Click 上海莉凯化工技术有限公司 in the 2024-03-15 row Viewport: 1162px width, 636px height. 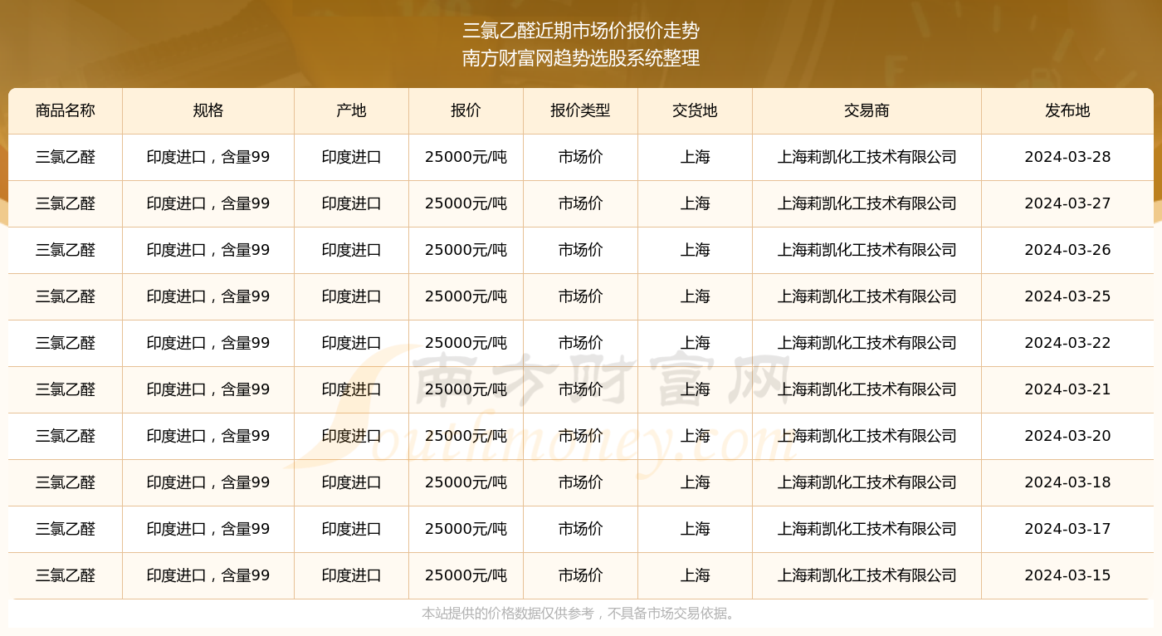click(x=867, y=575)
